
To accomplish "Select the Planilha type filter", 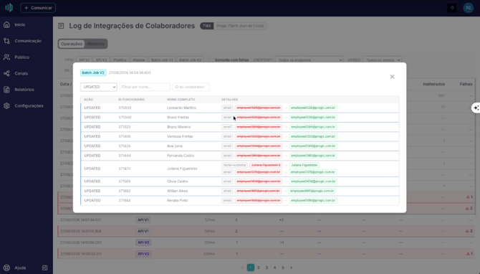I will [120, 60].
